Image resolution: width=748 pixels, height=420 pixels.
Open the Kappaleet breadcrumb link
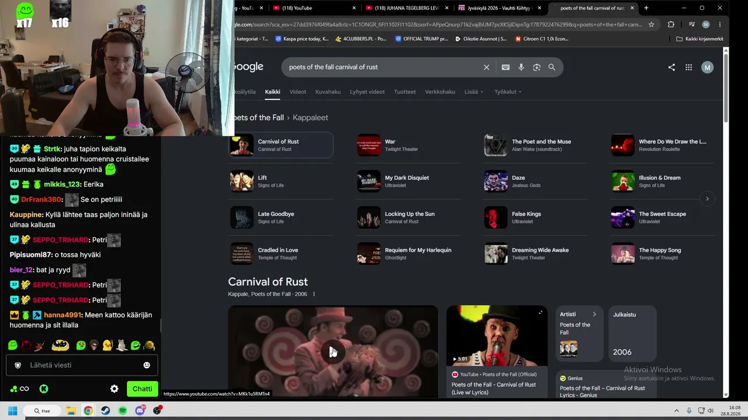point(310,117)
